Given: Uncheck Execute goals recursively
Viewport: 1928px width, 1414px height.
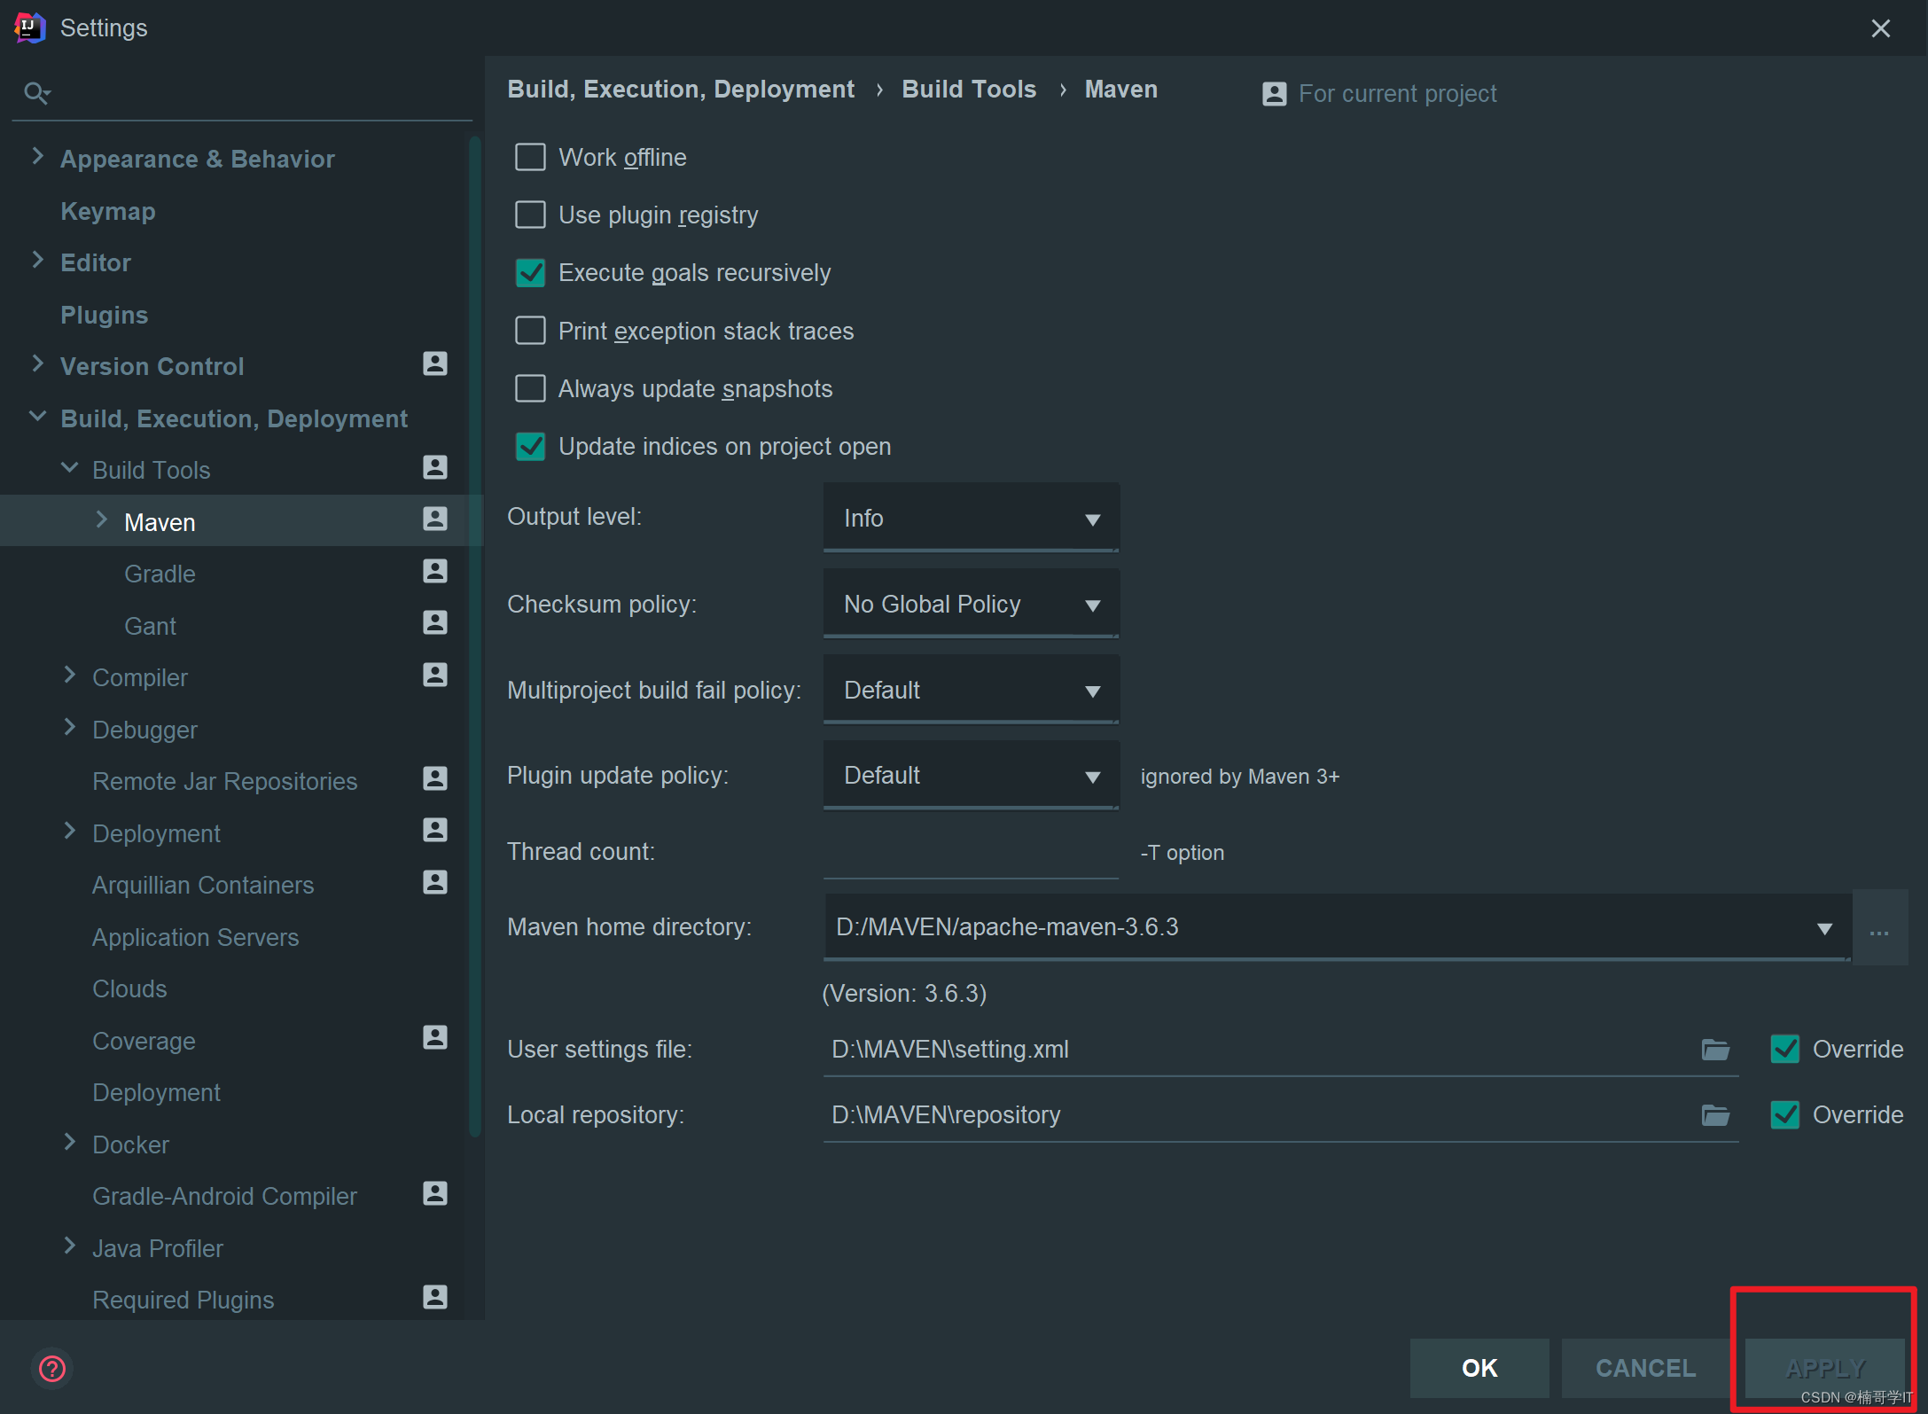Looking at the screenshot, I should 530,273.
